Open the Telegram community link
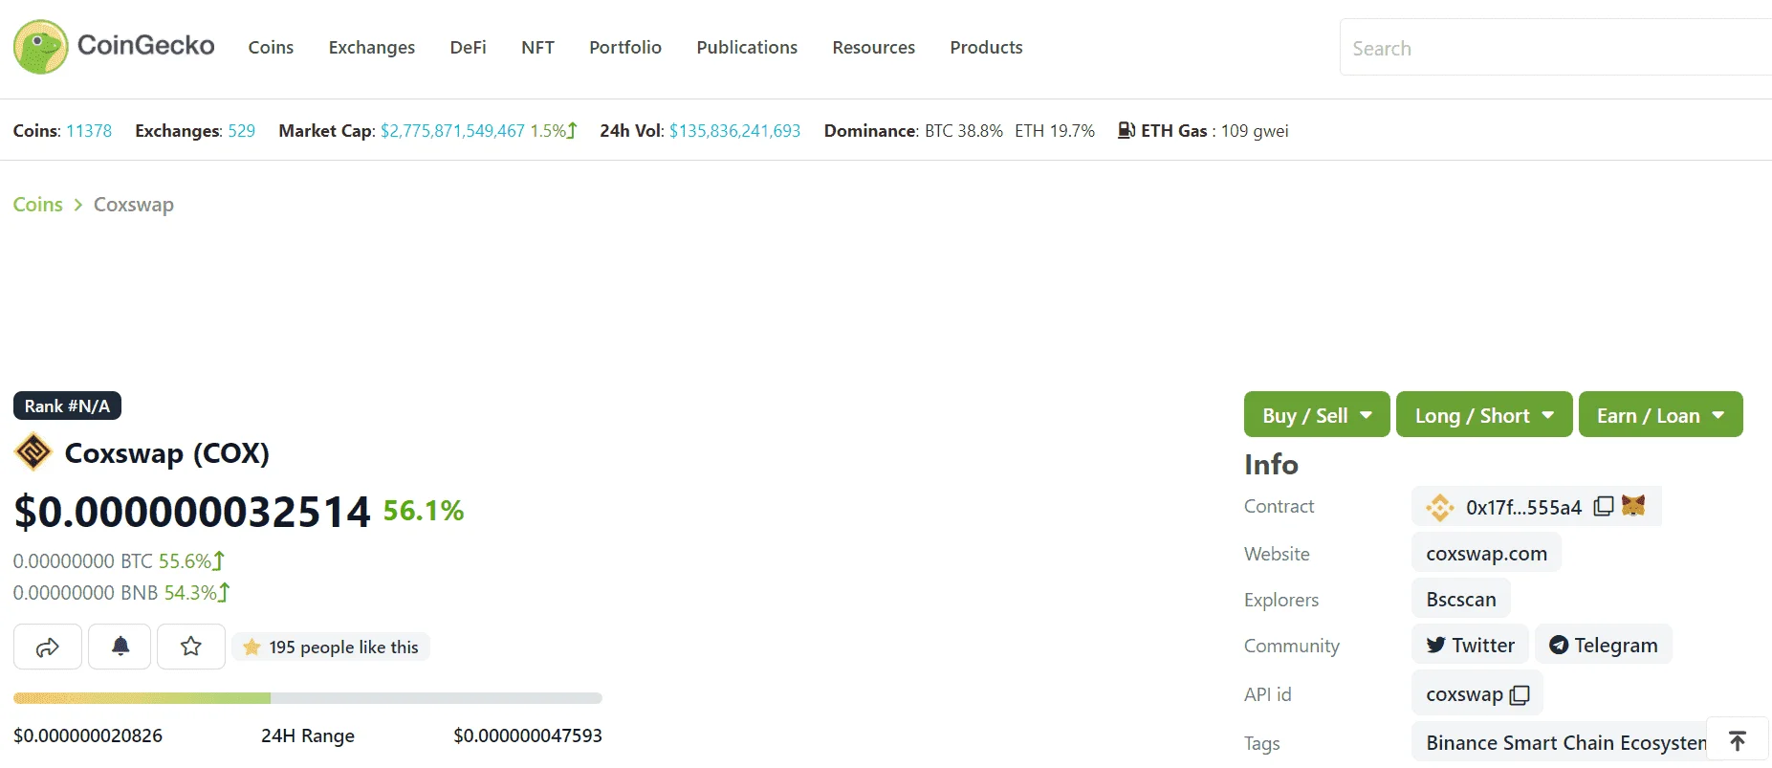This screenshot has width=1772, height=768. coord(1604,646)
